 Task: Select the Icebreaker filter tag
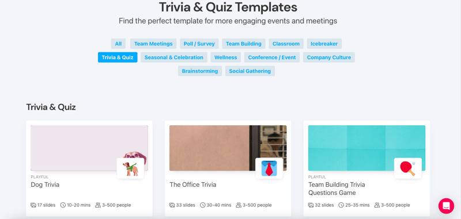pyautogui.click(x=324, y=44)
